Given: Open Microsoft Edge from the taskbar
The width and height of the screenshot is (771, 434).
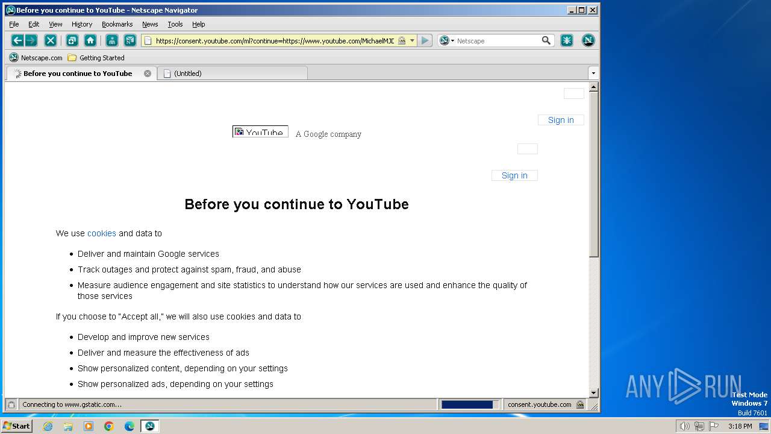Looking at the screenshot, I should pos(130,426).
